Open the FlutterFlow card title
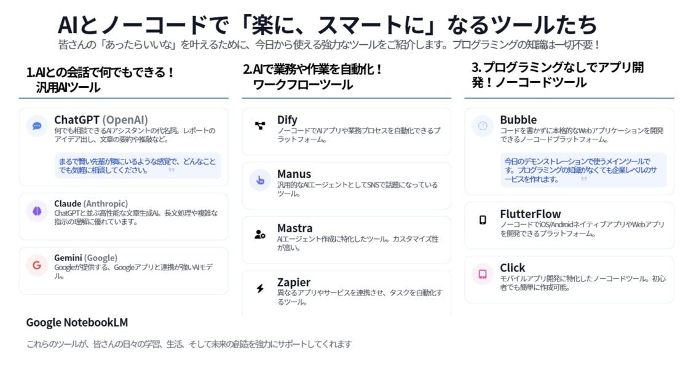This screenshot has width=691, height=387. point(530,214)
